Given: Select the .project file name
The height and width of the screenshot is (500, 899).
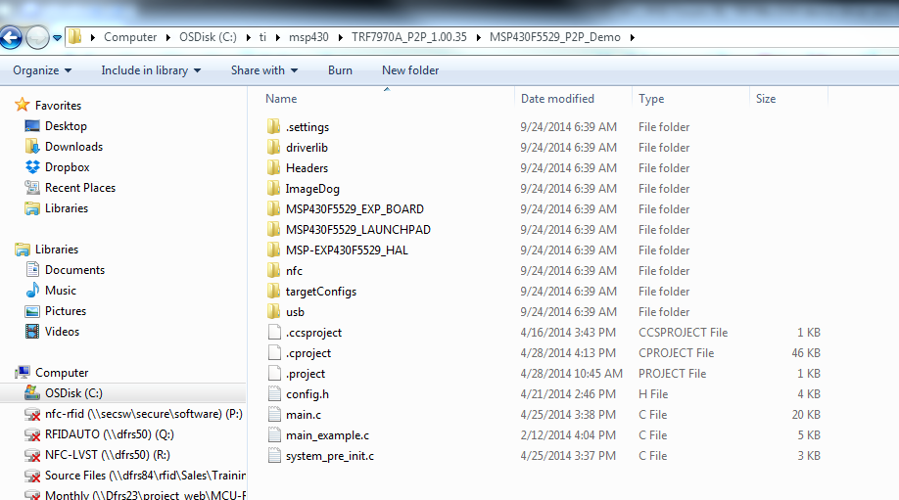Looking at the screenshot, I should [306, 374].
